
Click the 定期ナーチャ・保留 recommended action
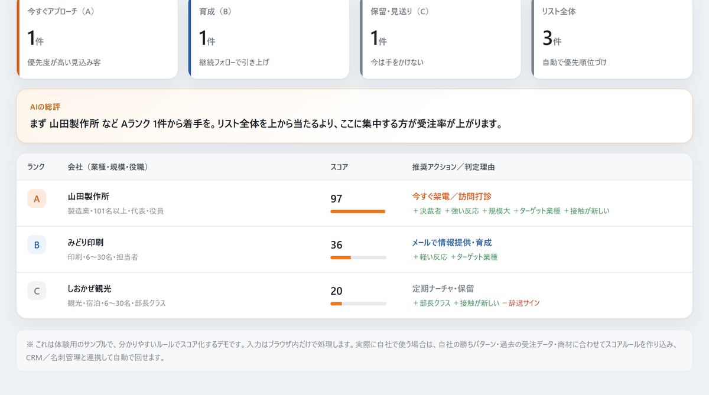tap(443, 289)
